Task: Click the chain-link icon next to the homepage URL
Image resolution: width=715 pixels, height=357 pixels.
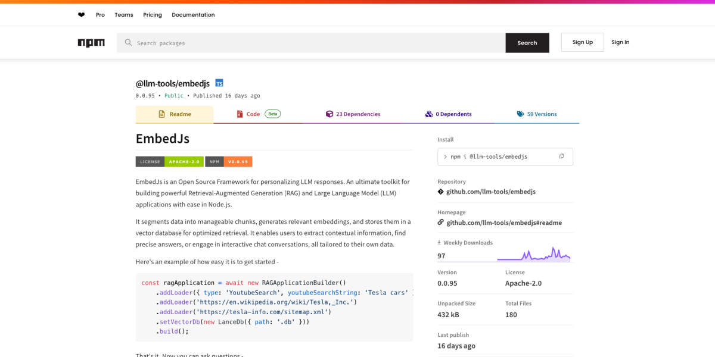Action: (440, 222)
